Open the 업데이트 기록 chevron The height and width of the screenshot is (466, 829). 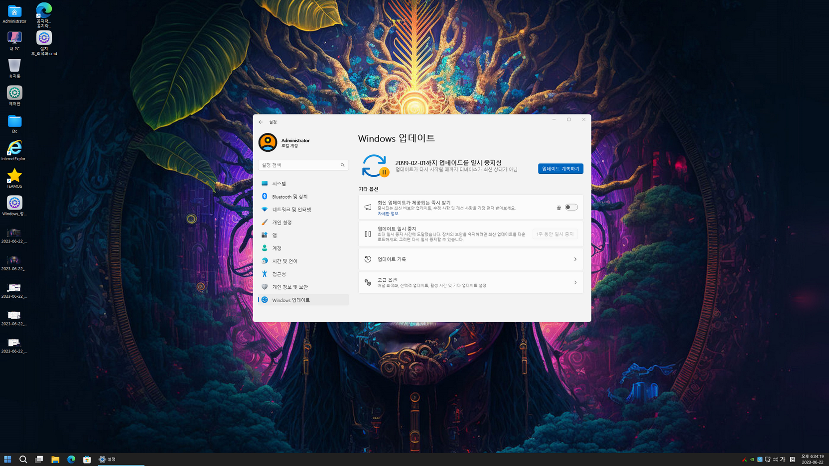[575, 259]
